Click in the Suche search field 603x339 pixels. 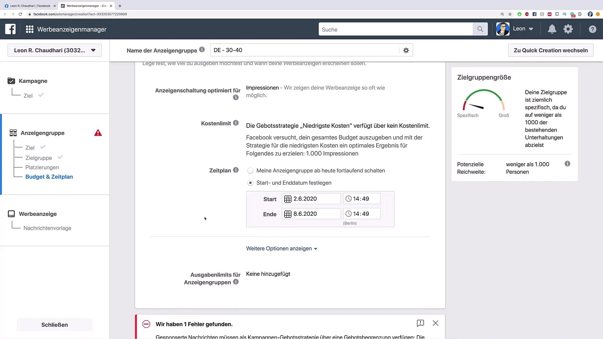coord(396,29)
